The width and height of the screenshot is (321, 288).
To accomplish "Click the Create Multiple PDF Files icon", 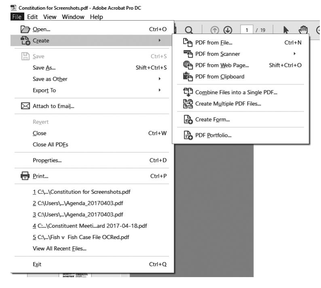I will [x=188, y=103].
